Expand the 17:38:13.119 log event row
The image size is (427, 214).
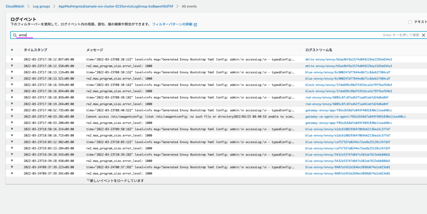pos(12,72)
